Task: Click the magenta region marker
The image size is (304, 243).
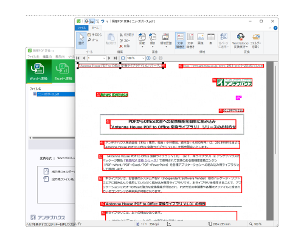Action: tap(238, 98)
